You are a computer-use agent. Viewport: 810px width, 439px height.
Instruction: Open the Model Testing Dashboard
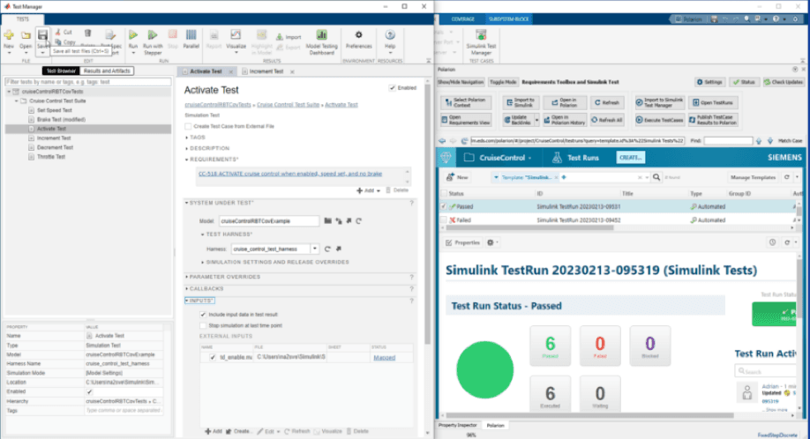coord(321,38)
